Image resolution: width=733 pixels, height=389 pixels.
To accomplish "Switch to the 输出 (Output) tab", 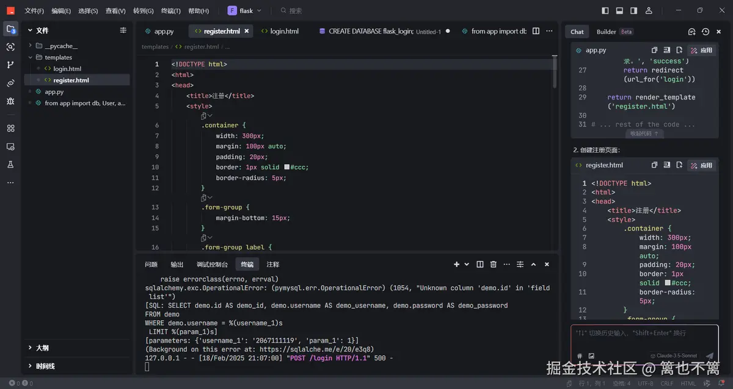I will point(177,265).
